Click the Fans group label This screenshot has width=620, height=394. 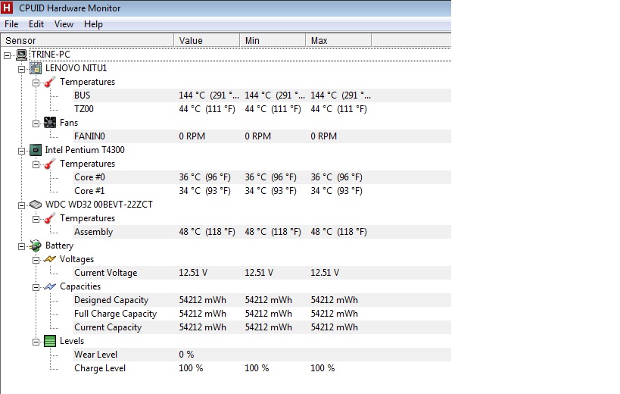[x=69, y=123]
